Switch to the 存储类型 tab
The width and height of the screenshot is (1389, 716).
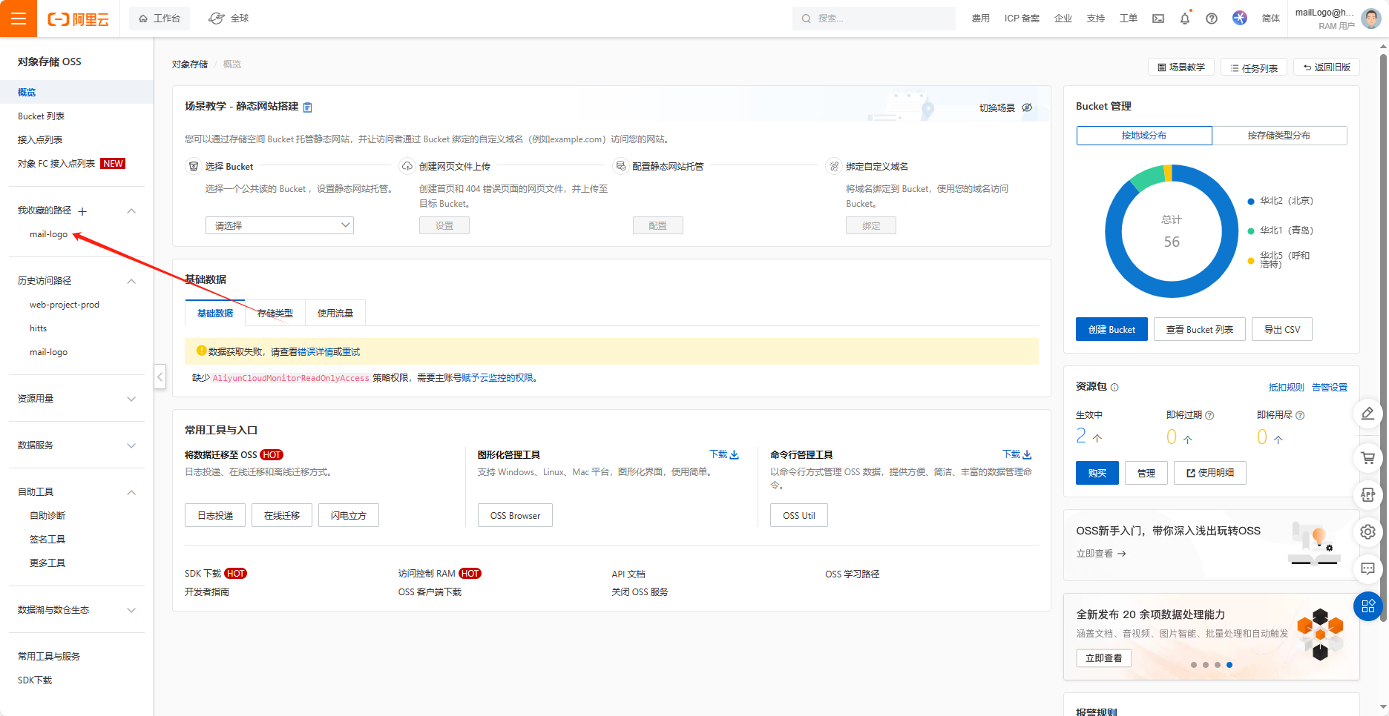[275, 314]
